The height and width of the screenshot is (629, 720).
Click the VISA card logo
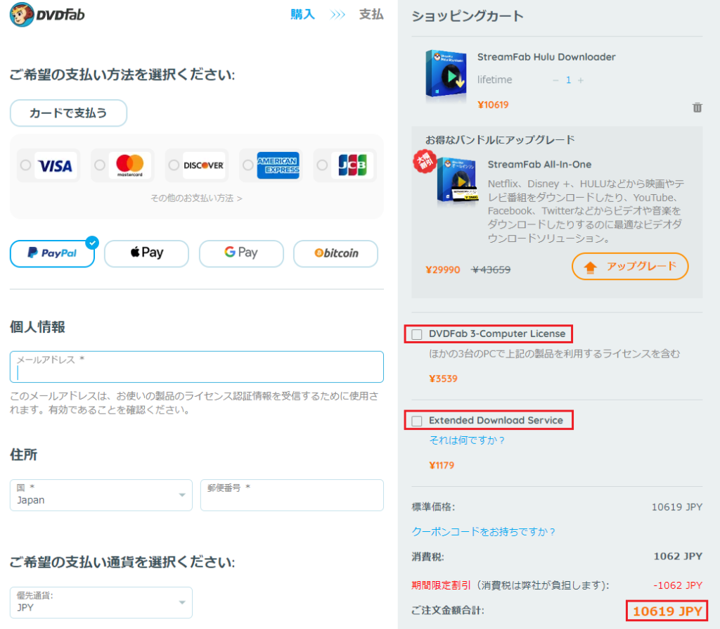56,165
